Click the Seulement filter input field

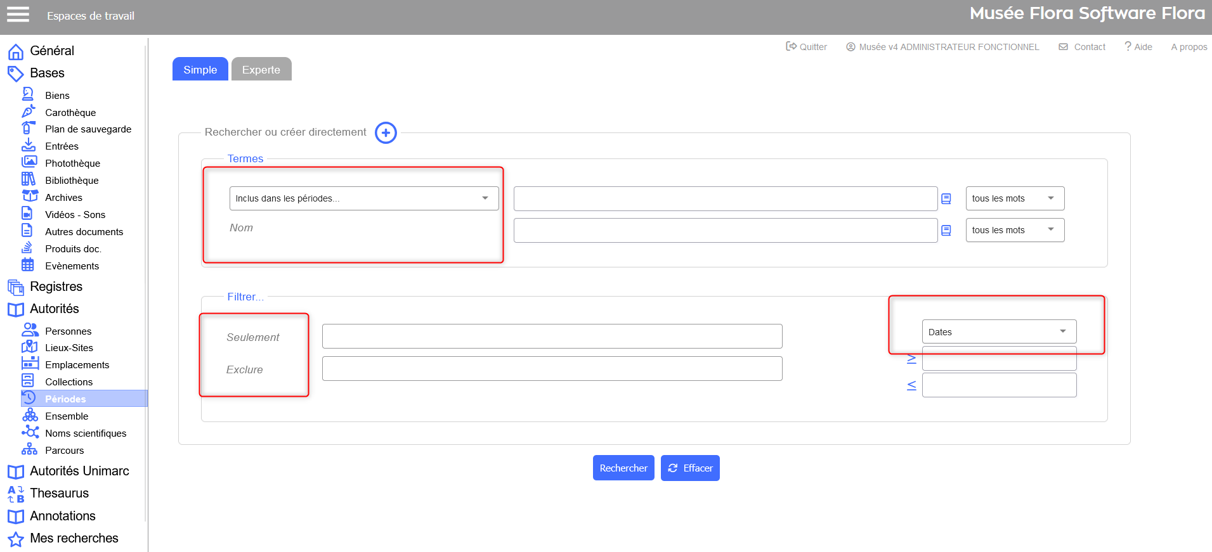click(x=552, y=337)
